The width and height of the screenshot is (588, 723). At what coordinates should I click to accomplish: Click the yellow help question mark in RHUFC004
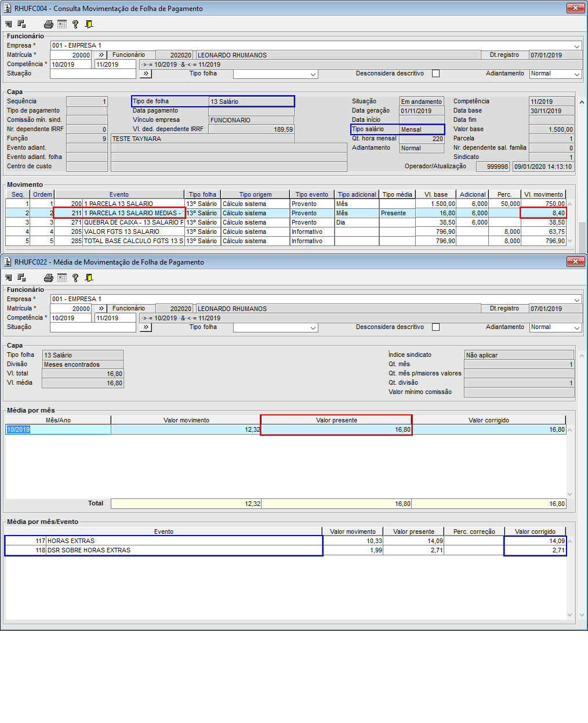[75, 24]
